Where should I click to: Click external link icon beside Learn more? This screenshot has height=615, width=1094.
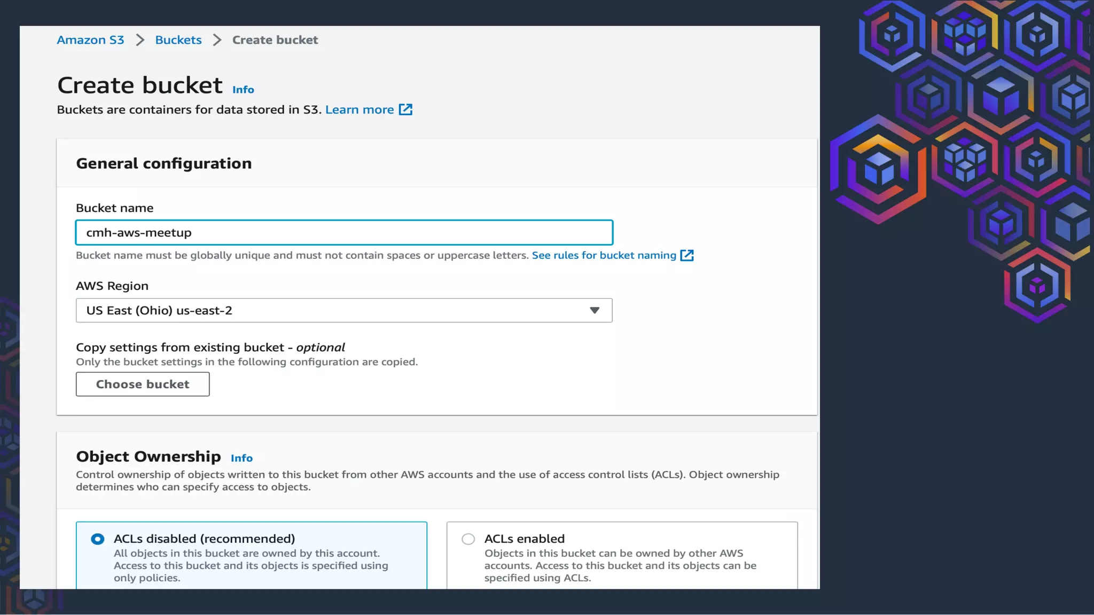click(405, 109)
